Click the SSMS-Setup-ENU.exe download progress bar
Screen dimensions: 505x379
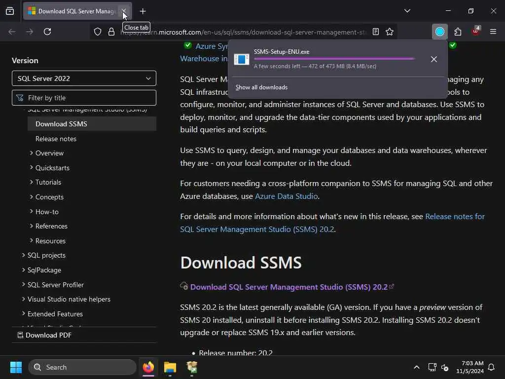tap(334, 59)
